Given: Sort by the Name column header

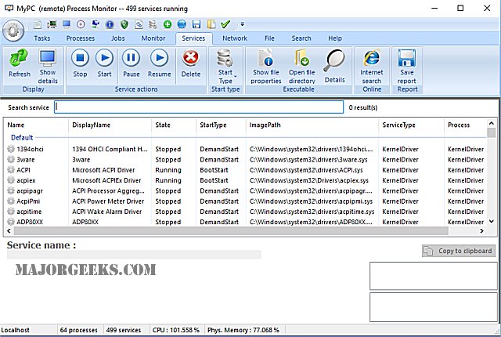Looking at the screenshot, I should click(36, 125).
